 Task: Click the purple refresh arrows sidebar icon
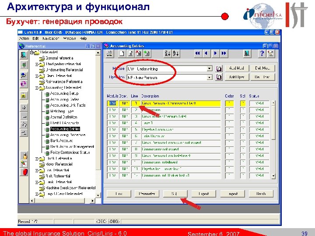coord(24,83)
